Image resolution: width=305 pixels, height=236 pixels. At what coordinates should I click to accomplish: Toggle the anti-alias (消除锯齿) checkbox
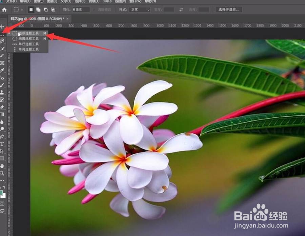94,9
